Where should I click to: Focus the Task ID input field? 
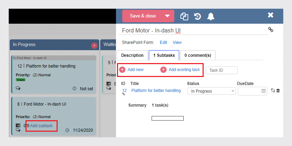(221, 70)
